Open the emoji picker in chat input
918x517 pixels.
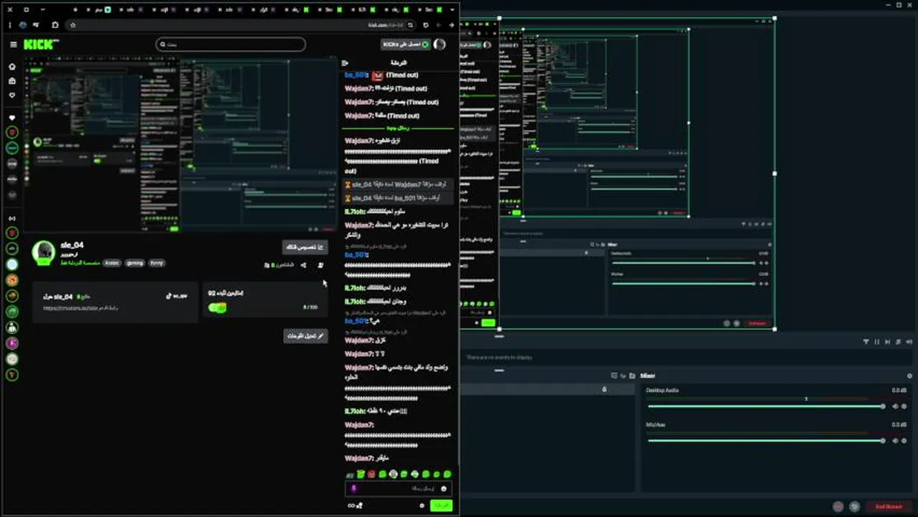pos(444,488)
